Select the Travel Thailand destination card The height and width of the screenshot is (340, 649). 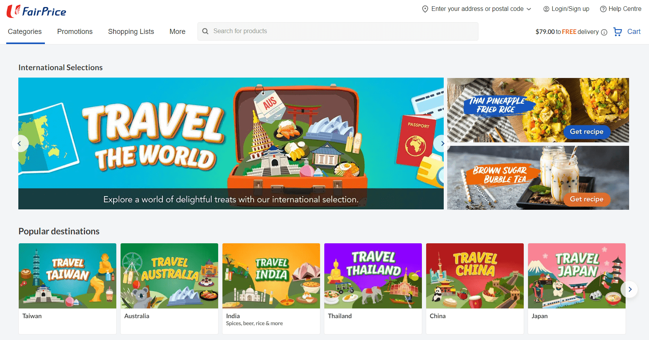(x=373, y=288)
